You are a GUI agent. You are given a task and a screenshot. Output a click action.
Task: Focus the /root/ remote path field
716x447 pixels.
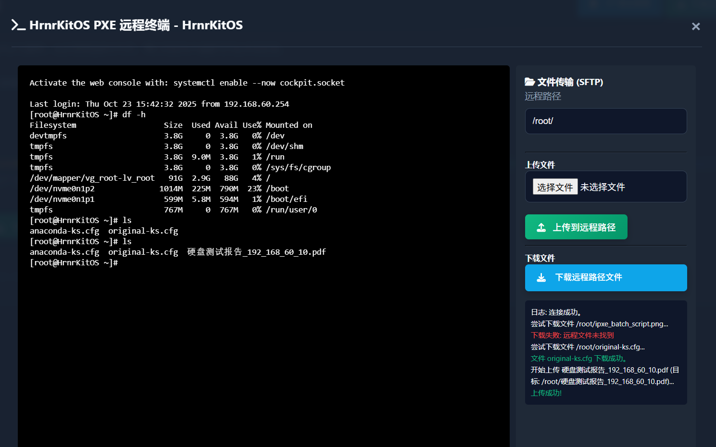coord(605,121)
